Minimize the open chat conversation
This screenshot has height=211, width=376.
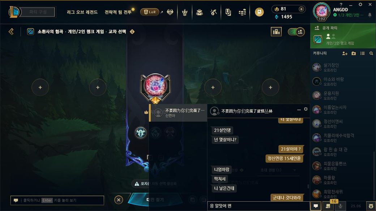click(299, 110)
